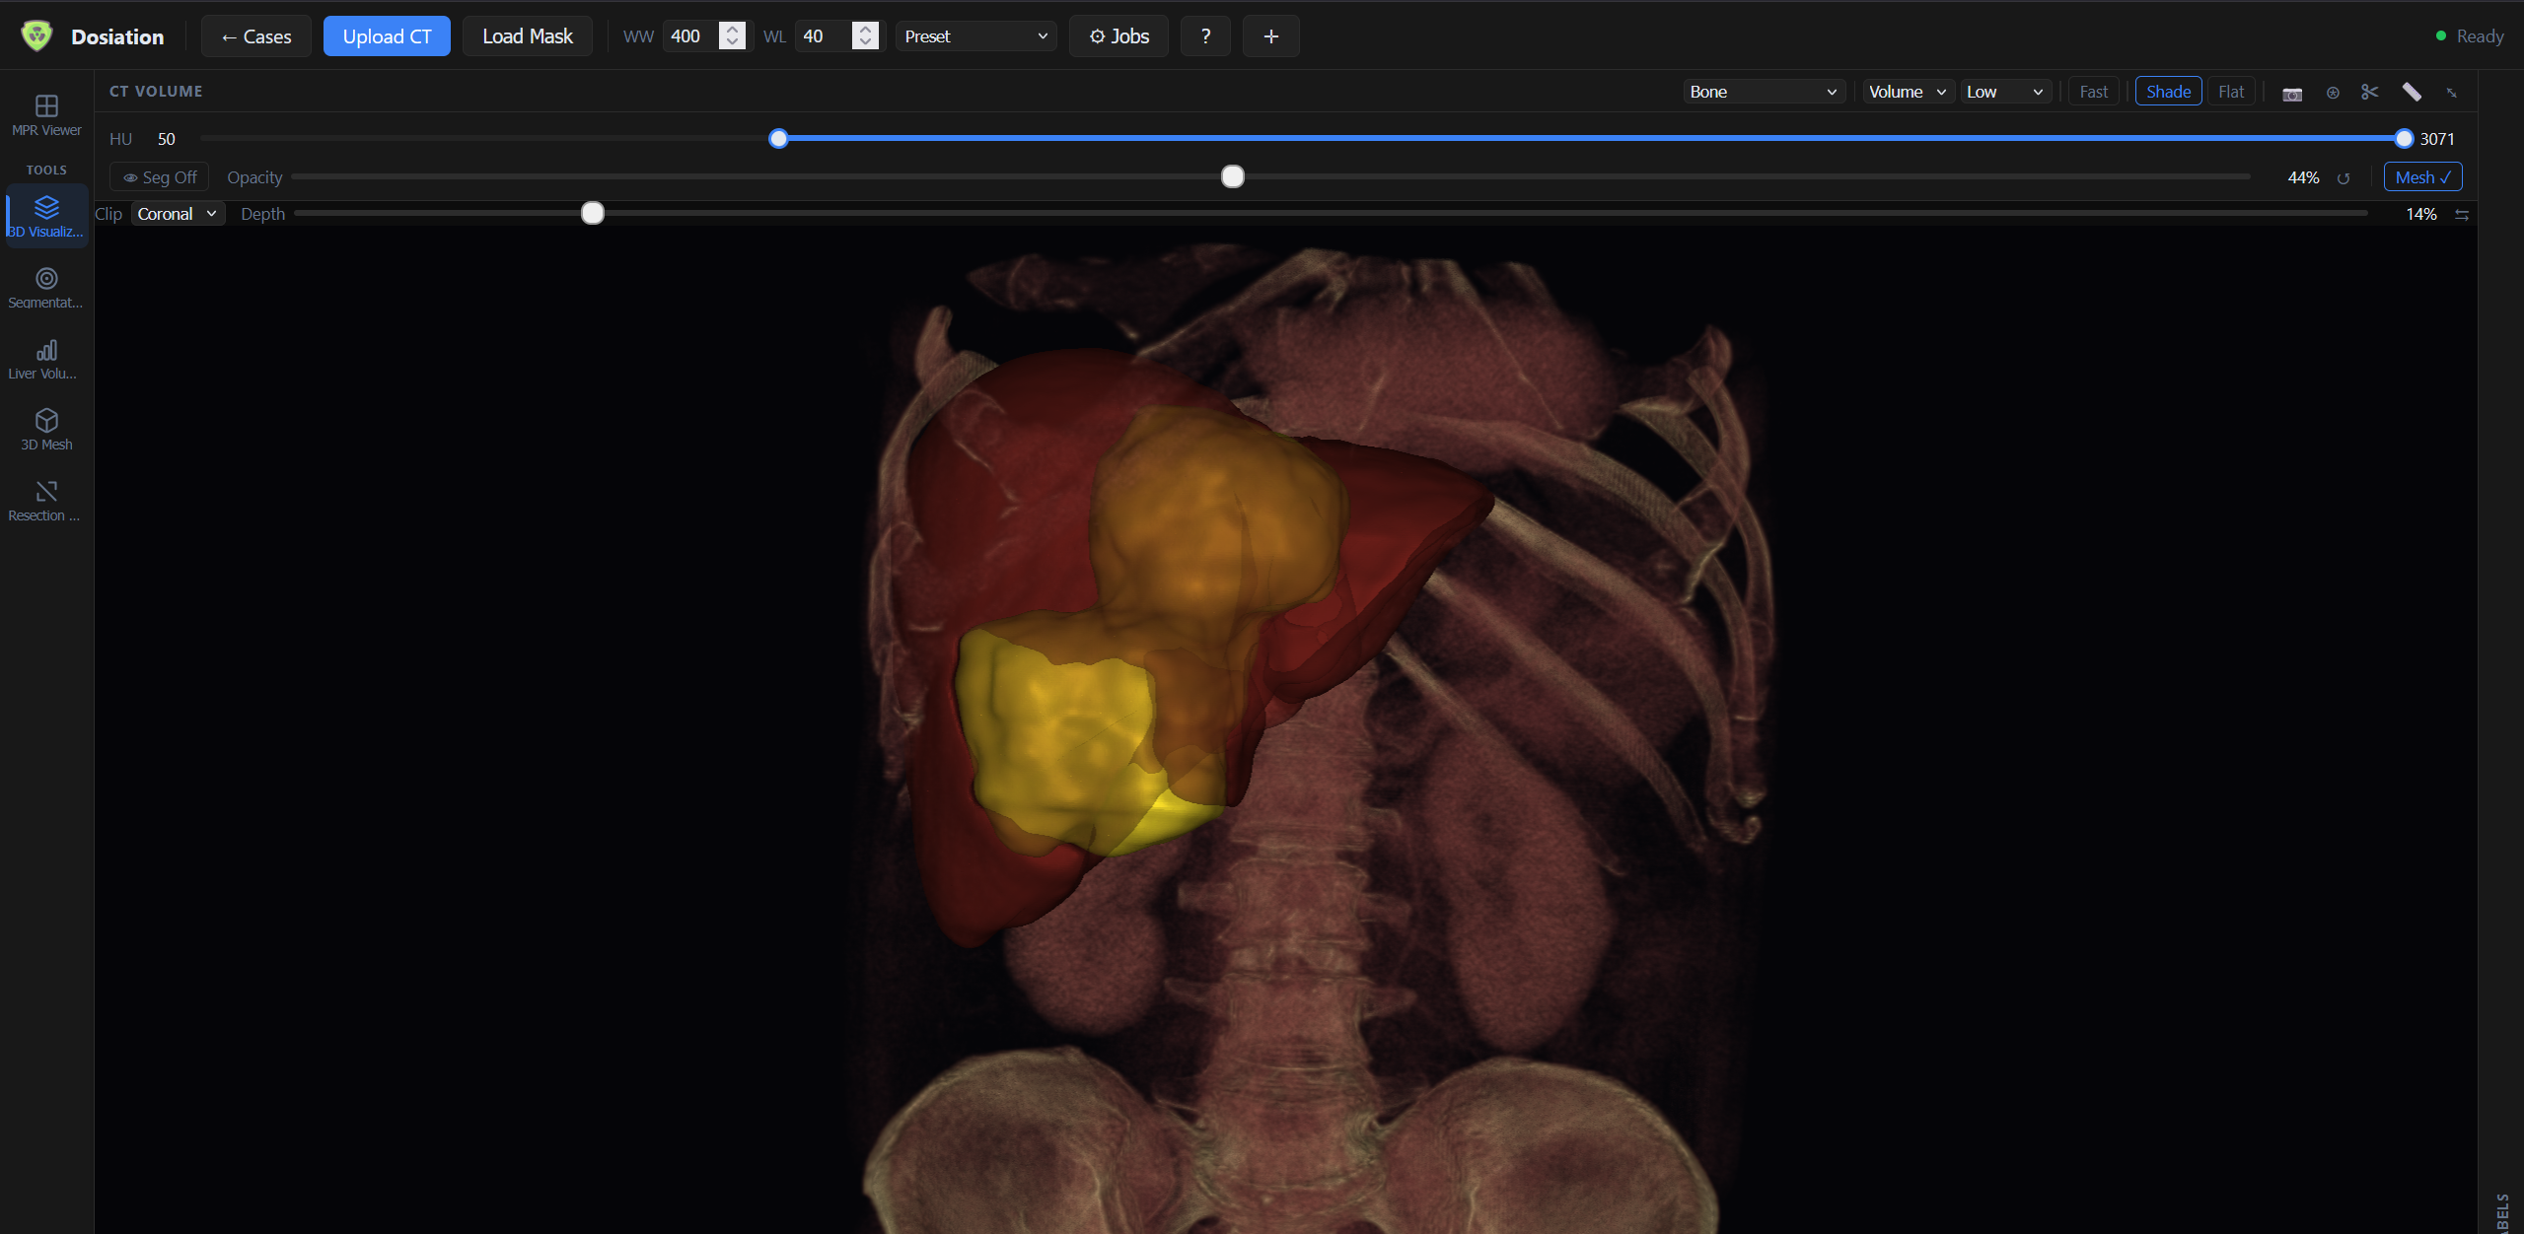Open the Low quality dropdown

pos(2005,92)
